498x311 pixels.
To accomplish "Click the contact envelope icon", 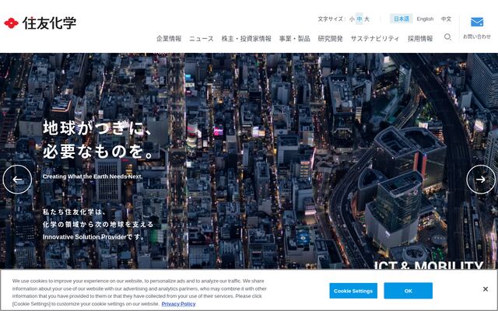I will [x=477, y=22].
